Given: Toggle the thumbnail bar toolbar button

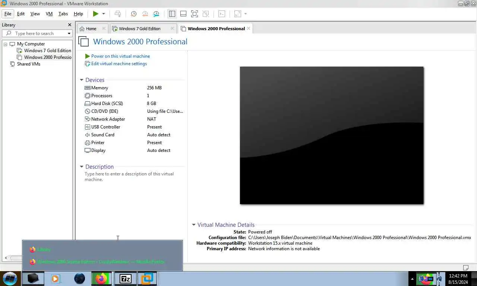Looking at the screenshot, I should [183, 14].
